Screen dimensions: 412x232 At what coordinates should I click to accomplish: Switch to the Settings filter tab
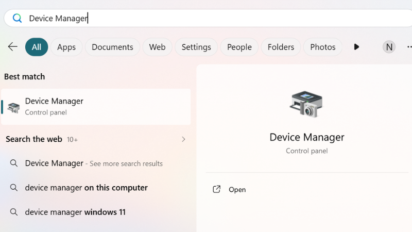[x=196, y=47]
